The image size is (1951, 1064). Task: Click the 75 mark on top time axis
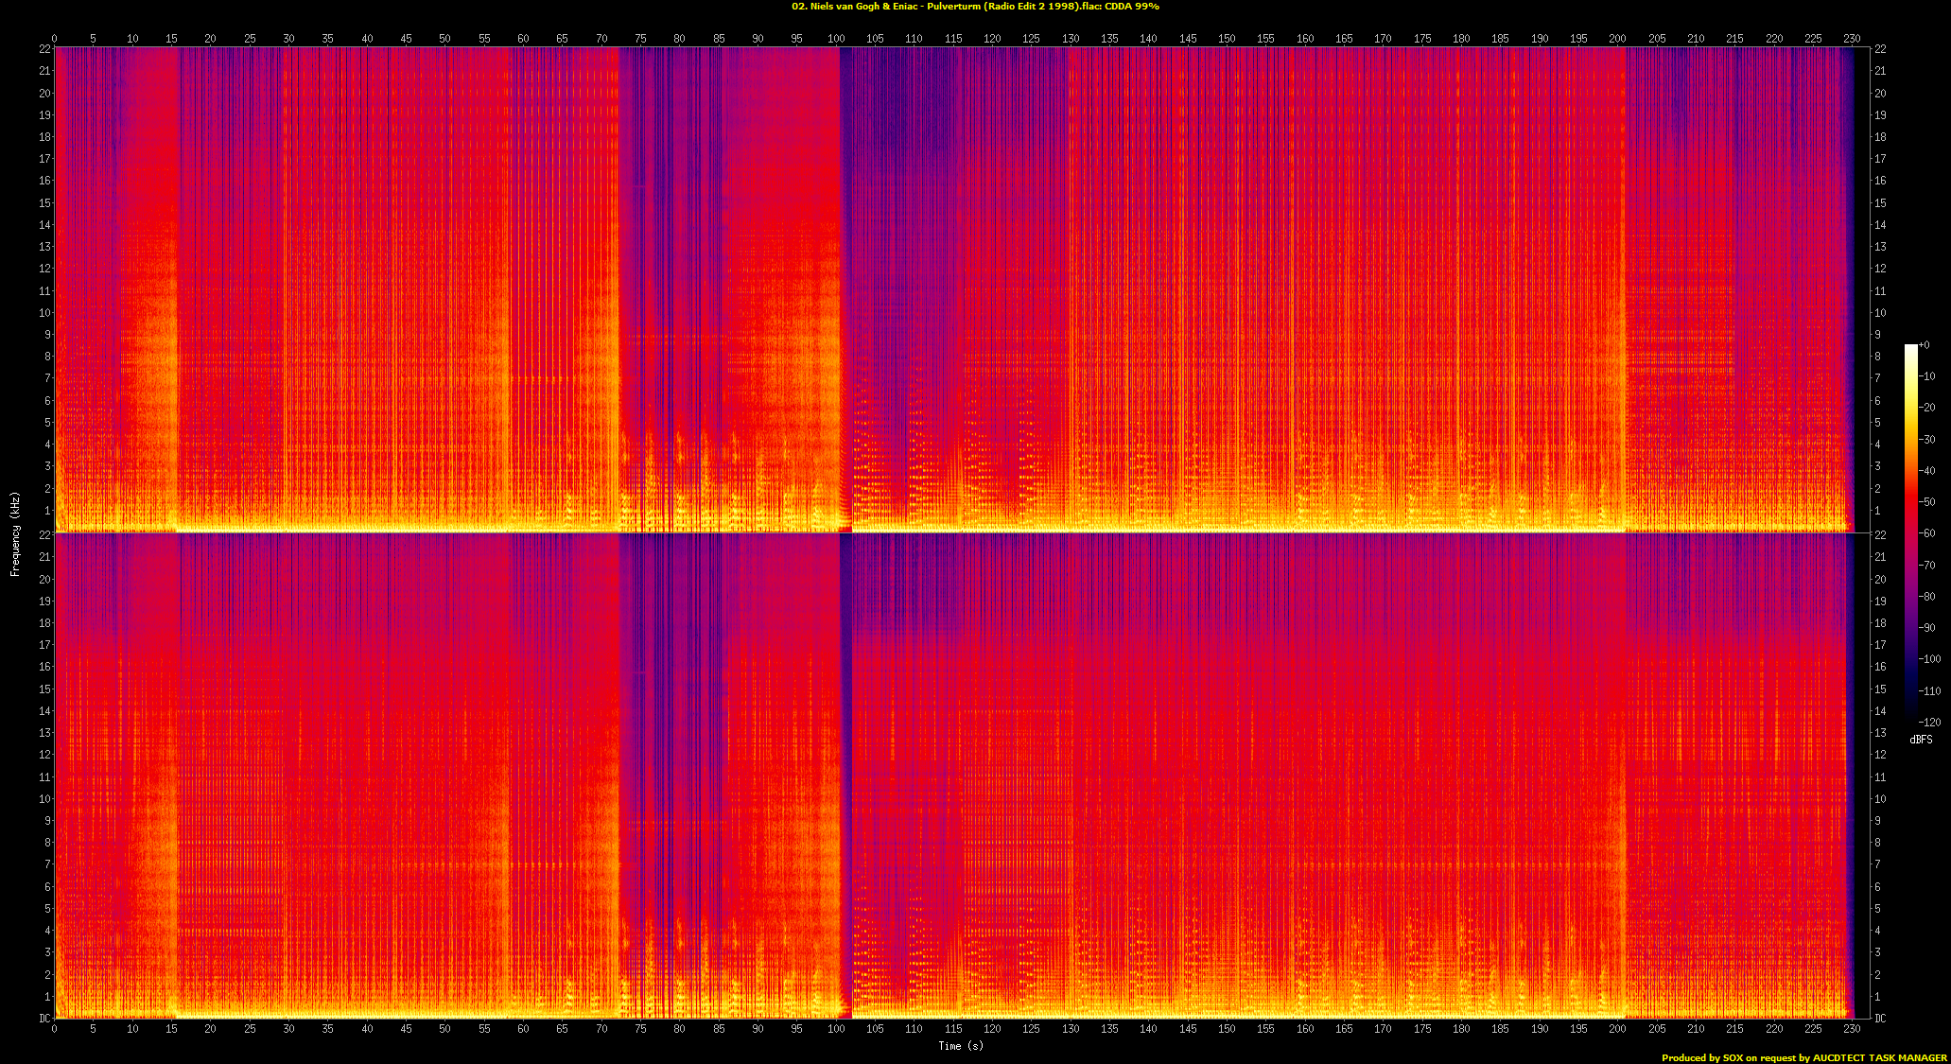(640, 39)
